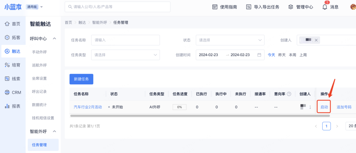The height and width of the screenshot is (153, 356).
Task: Open the 报表 chart icon
Action: (7, 106)
